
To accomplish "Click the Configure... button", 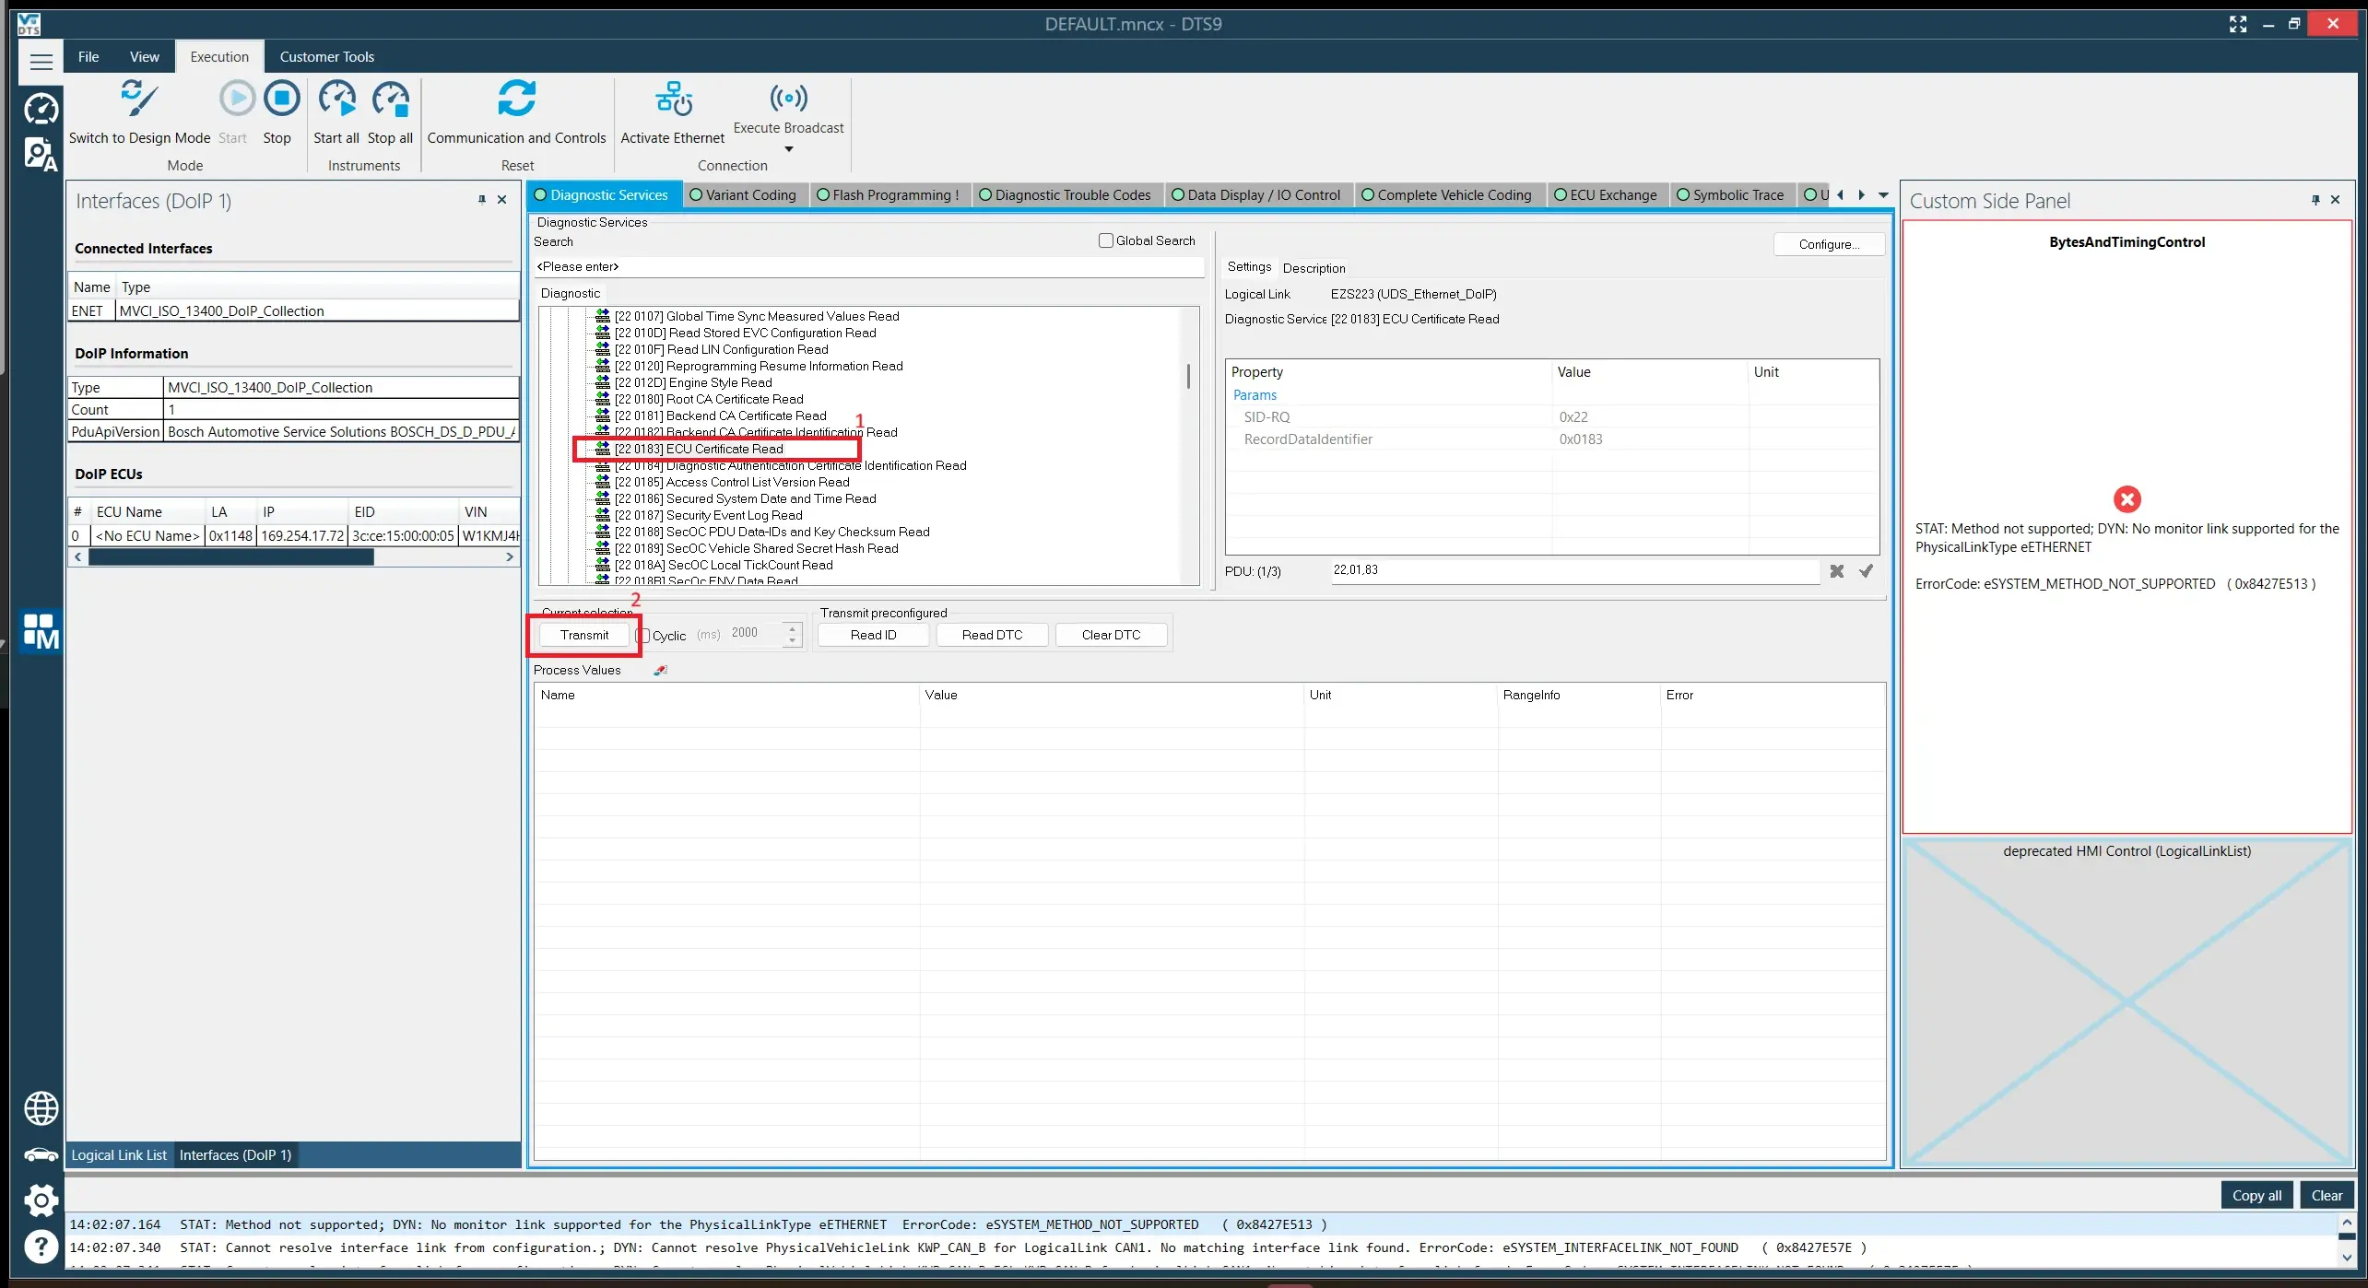I will tap(1829, 244).
